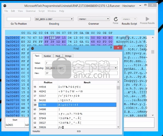Switch to the Strings tab
Screen dimensions: 163x136
pyautogui.click(x=68, y=56)
